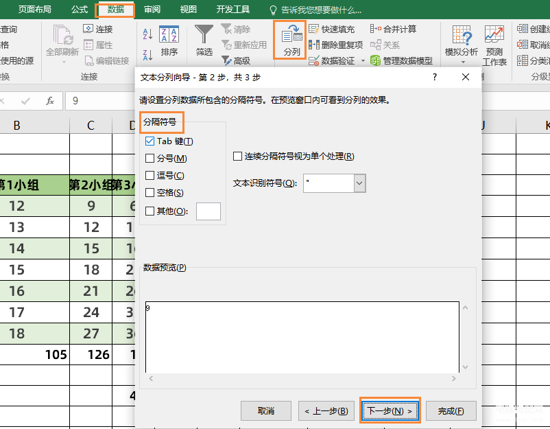The width and height of the screenshot is (550, 429).
Task: Open Manage Data Model (管理数据模型)
Action: tap(401, 60)
